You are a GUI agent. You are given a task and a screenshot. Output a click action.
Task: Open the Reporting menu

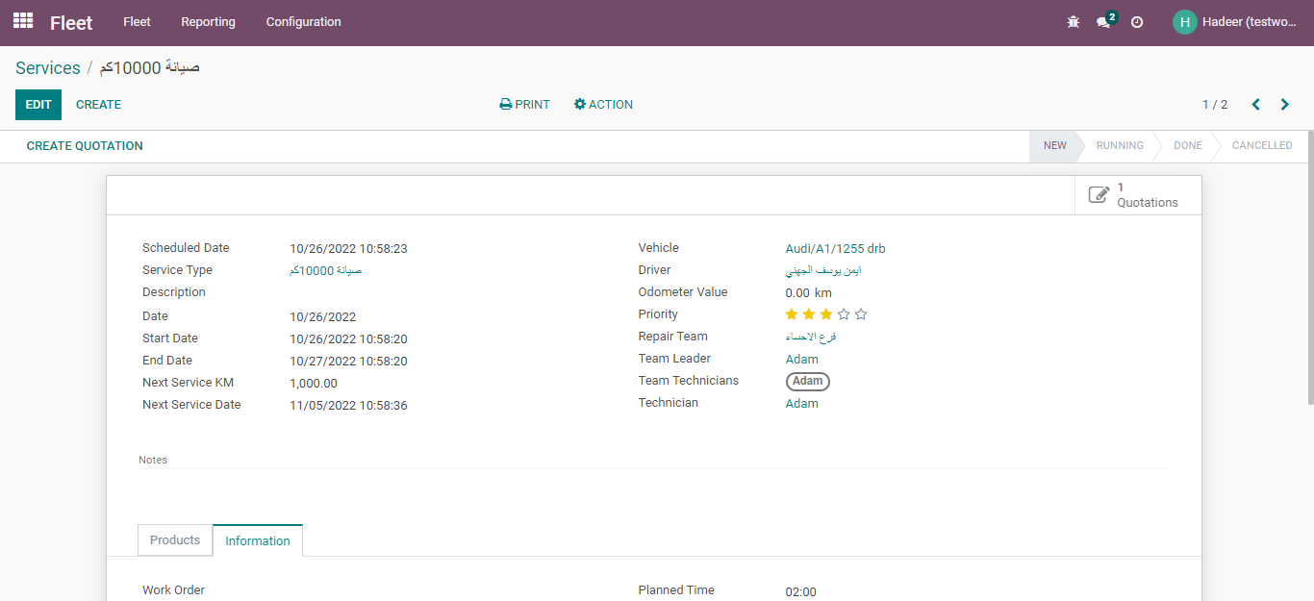208,22
